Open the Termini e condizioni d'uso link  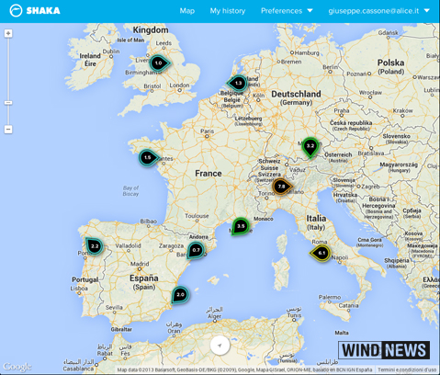(x=407, y=370)
